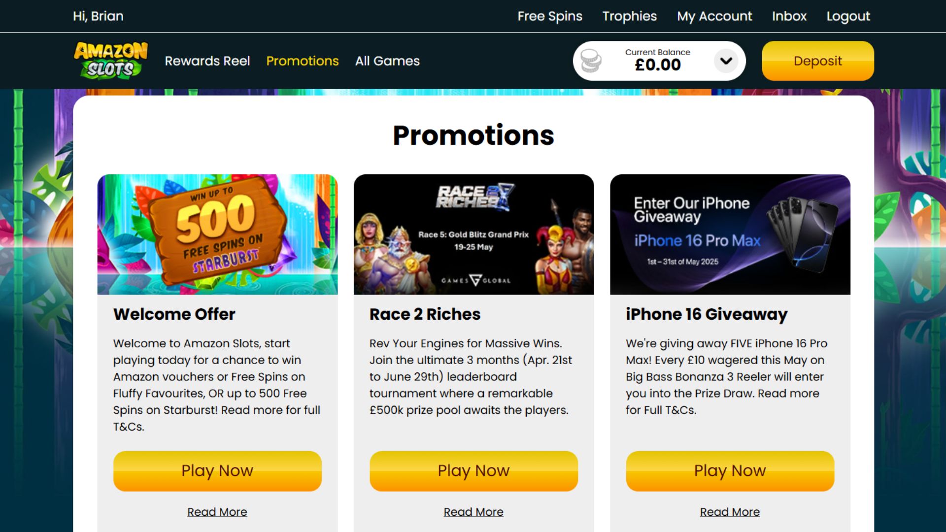Select the Promotions menu item
This screenshot has width=946, height=532.
click(303, 61)
